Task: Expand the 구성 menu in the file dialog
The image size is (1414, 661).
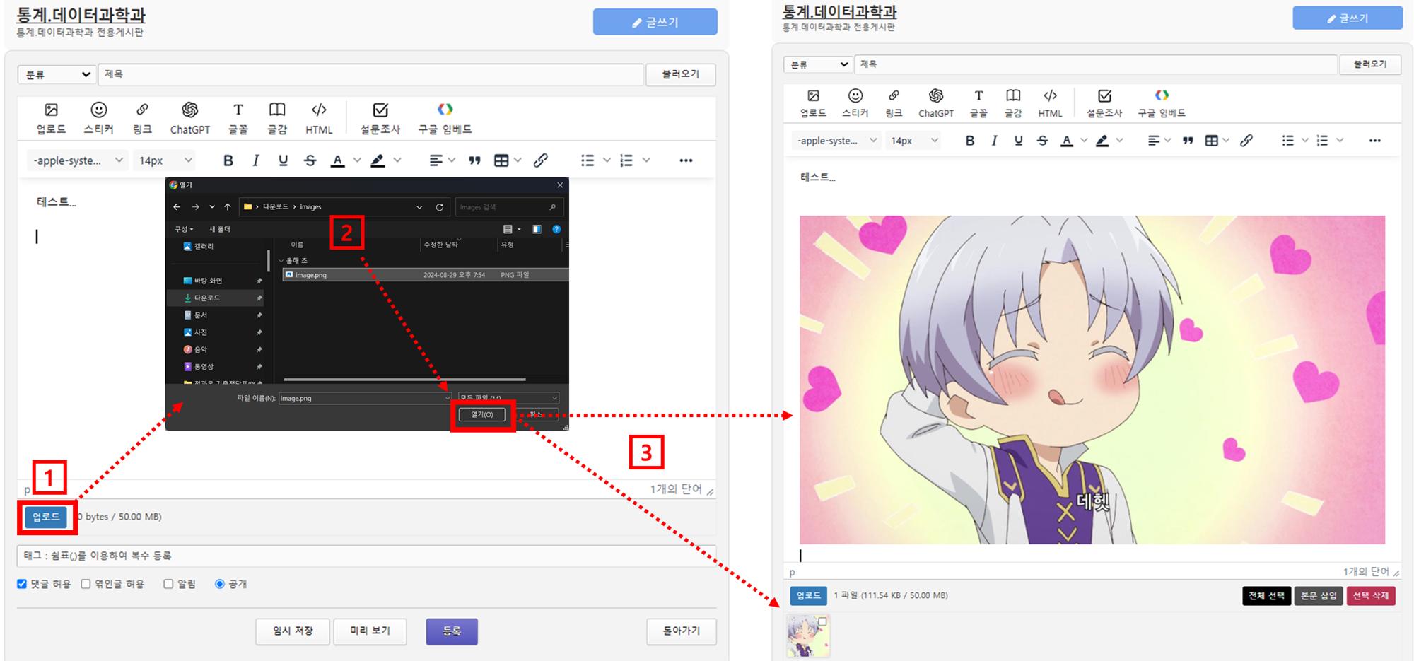Action: pyautogui.click(x=184, y=229)
